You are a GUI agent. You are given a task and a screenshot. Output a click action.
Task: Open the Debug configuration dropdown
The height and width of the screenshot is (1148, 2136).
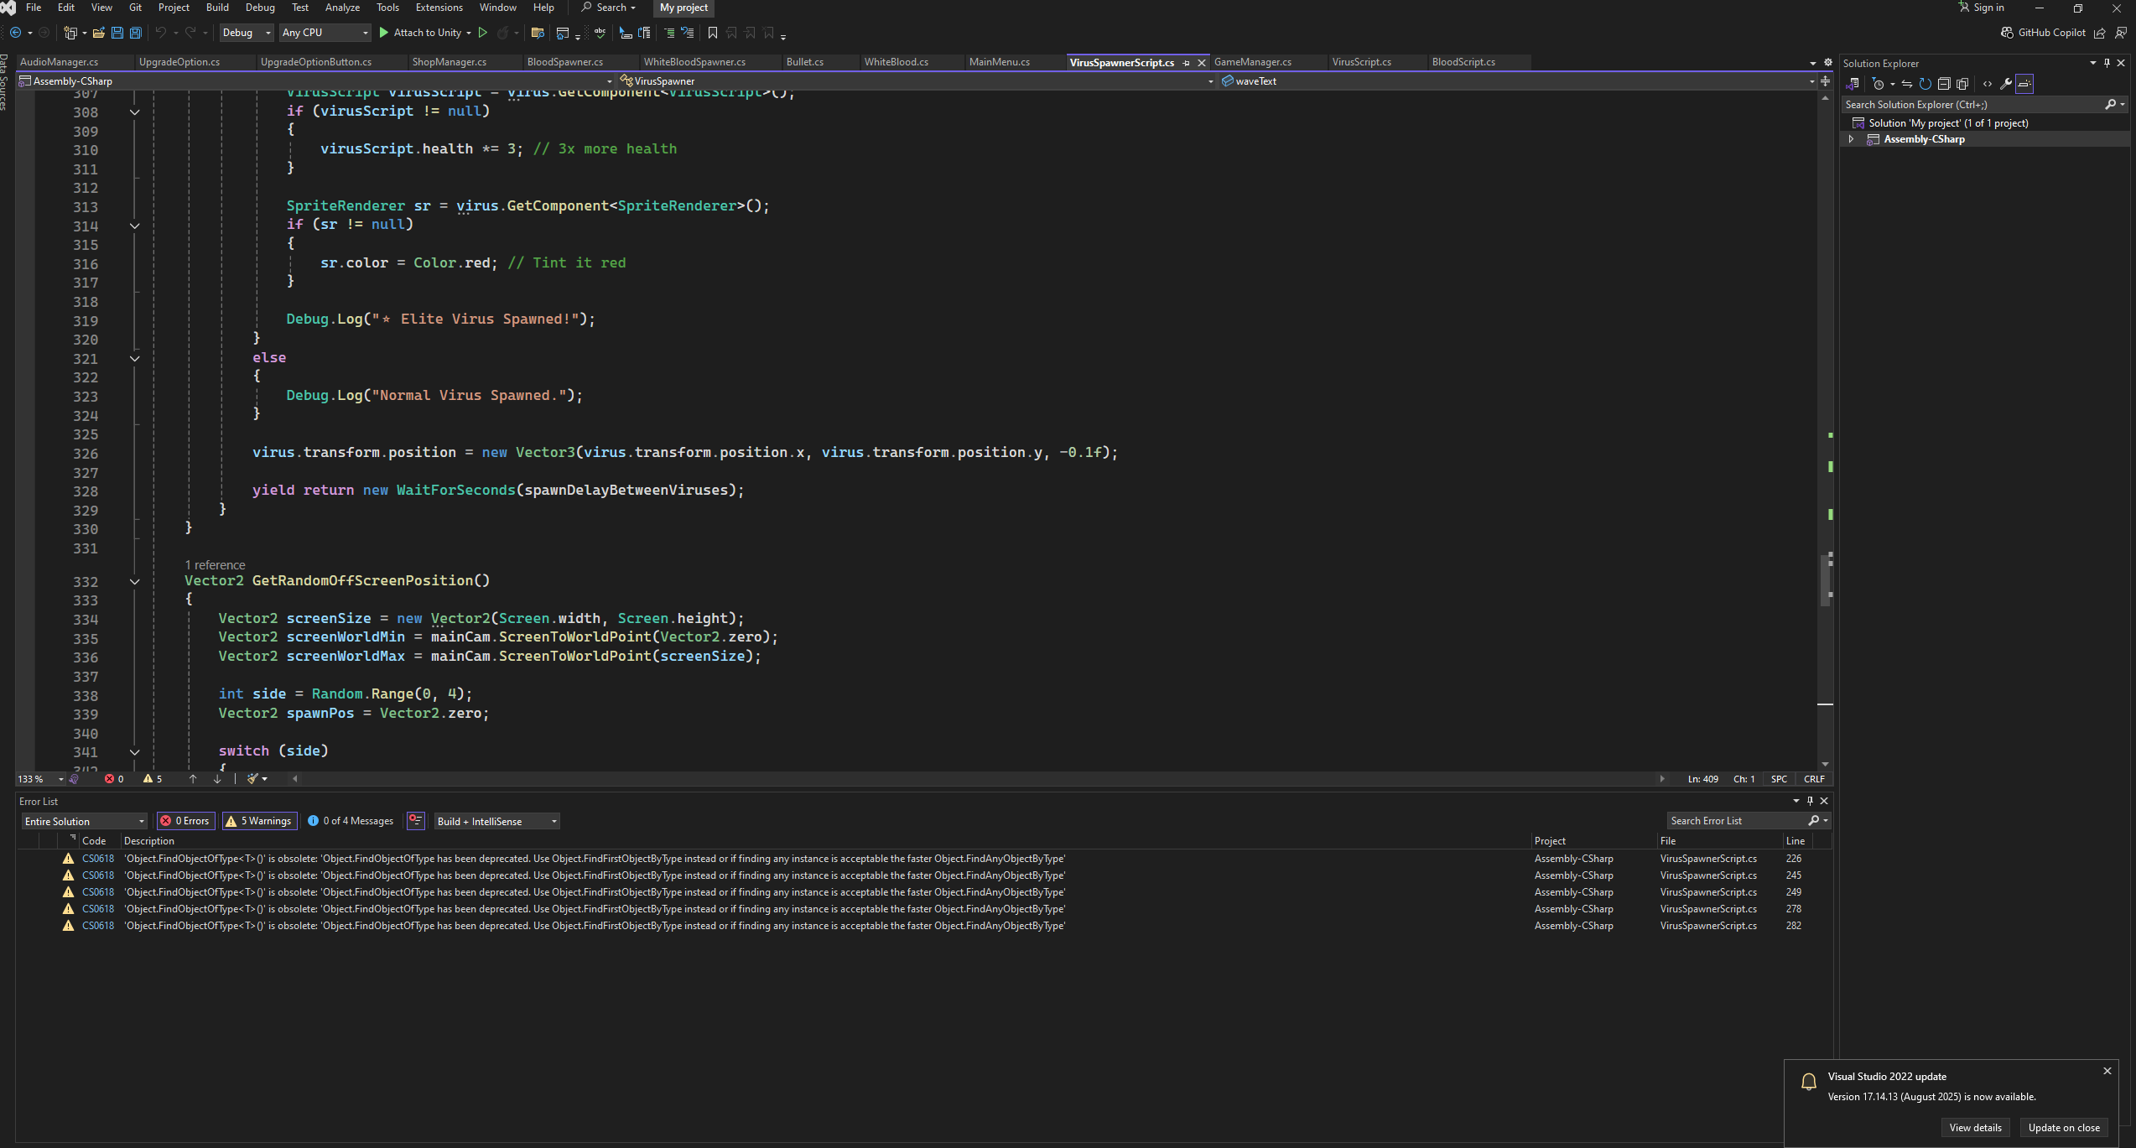pyautogui.click(x=247, y=33)
